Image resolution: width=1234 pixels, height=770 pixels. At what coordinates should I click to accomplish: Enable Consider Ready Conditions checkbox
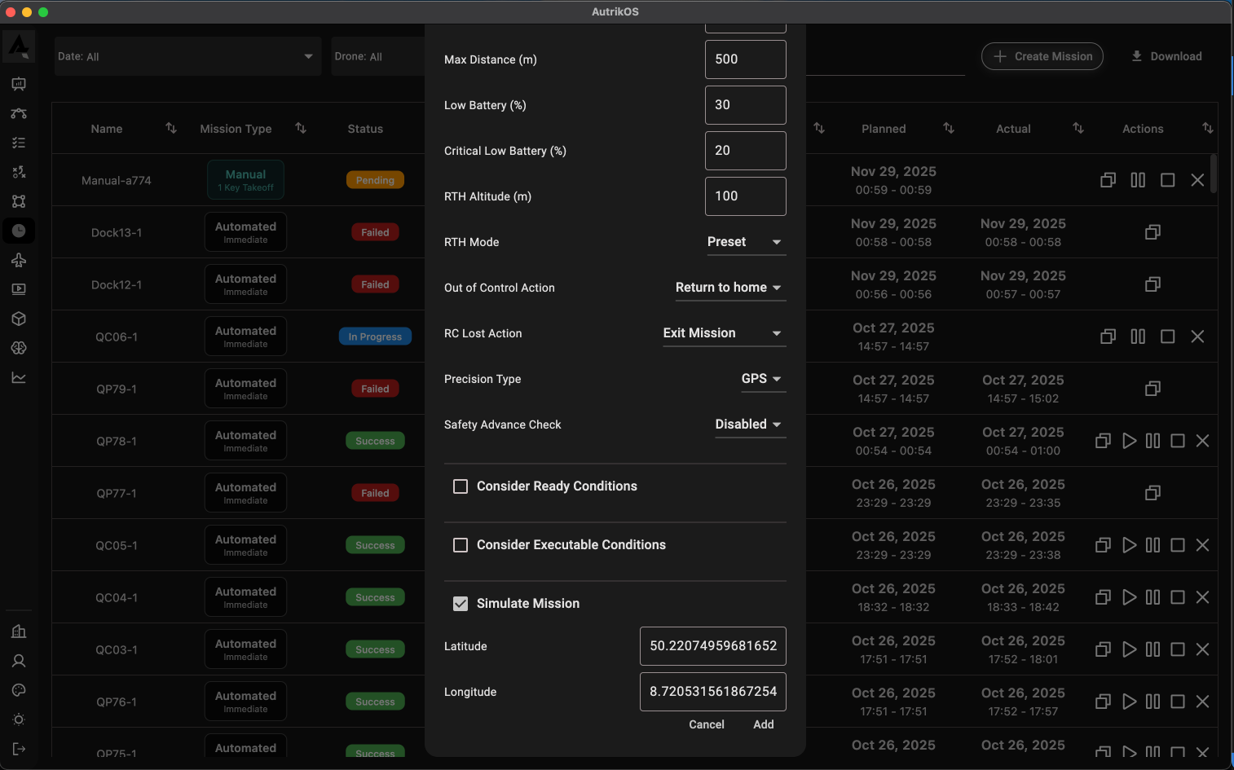(x=461, y=486)
